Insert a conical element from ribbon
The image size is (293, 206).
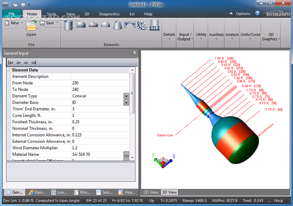(118, 25)
